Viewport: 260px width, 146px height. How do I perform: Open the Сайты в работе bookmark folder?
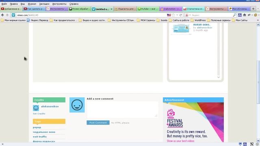tap(179, 20)
